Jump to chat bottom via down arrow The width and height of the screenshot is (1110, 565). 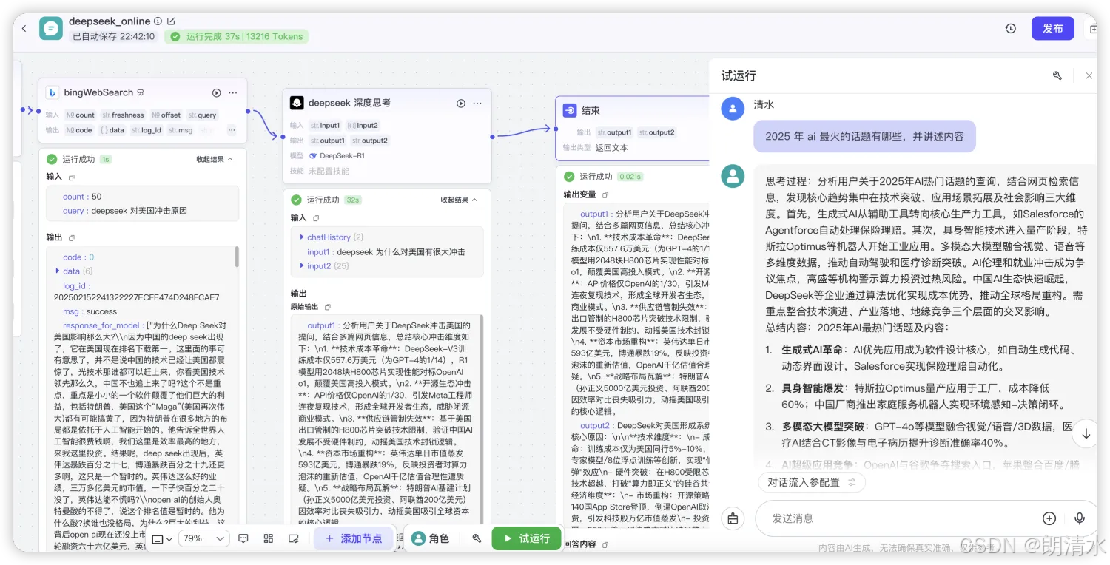coord(1086,434)
